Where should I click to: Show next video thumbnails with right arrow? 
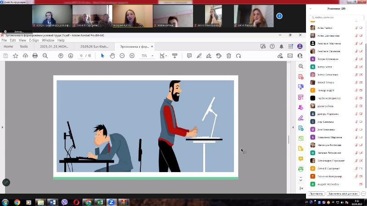[x=279, y=16]
